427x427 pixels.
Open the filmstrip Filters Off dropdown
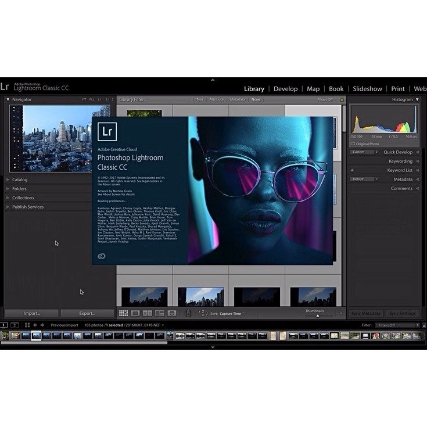coord(397,325)
